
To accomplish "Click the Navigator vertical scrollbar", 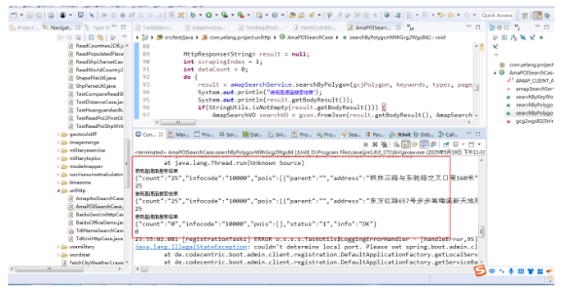I will point(126,162).
